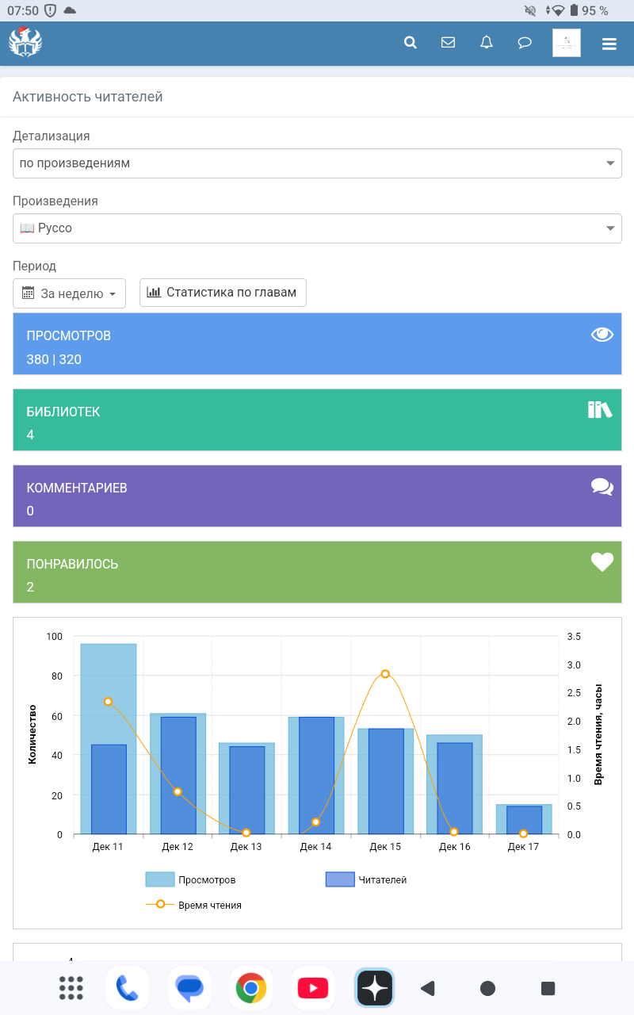This screenshot has width=634, height=1015.
Task: Open the app drawer grid icon
Action: pyautogui.click(x=71, y=988)
